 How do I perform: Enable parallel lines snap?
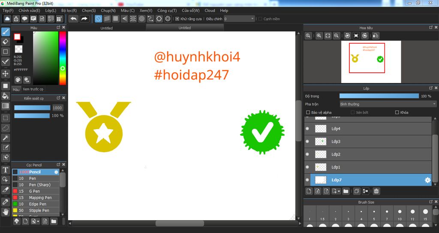click(107, 19)
